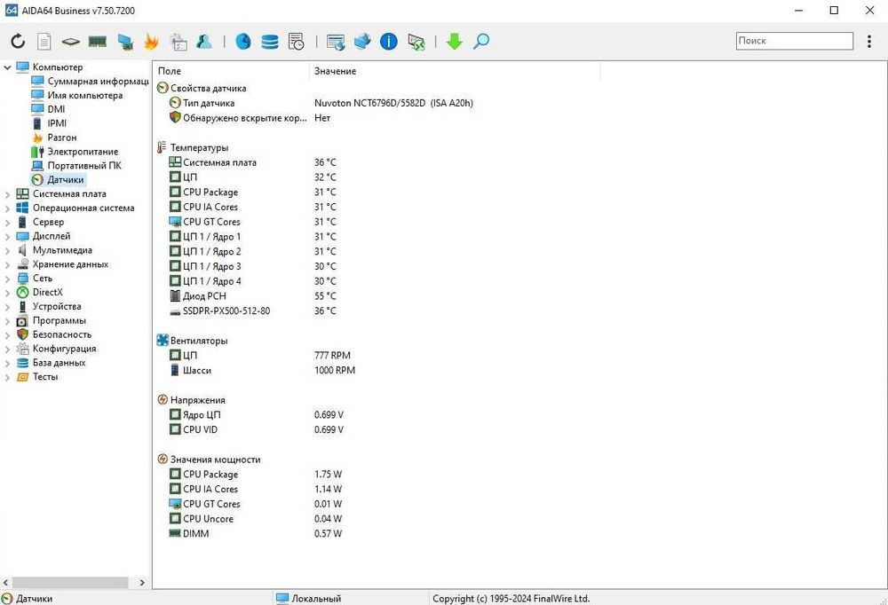Click the Безопасность shield icon in tree
The height and width of the screenshot is (605, 888).
[x=23, y=334]
